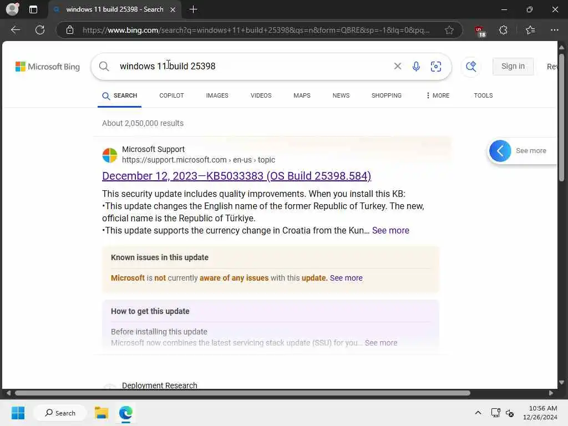Click the Microsoft Bing logo
Screen dimensions: 568x426
48,67
